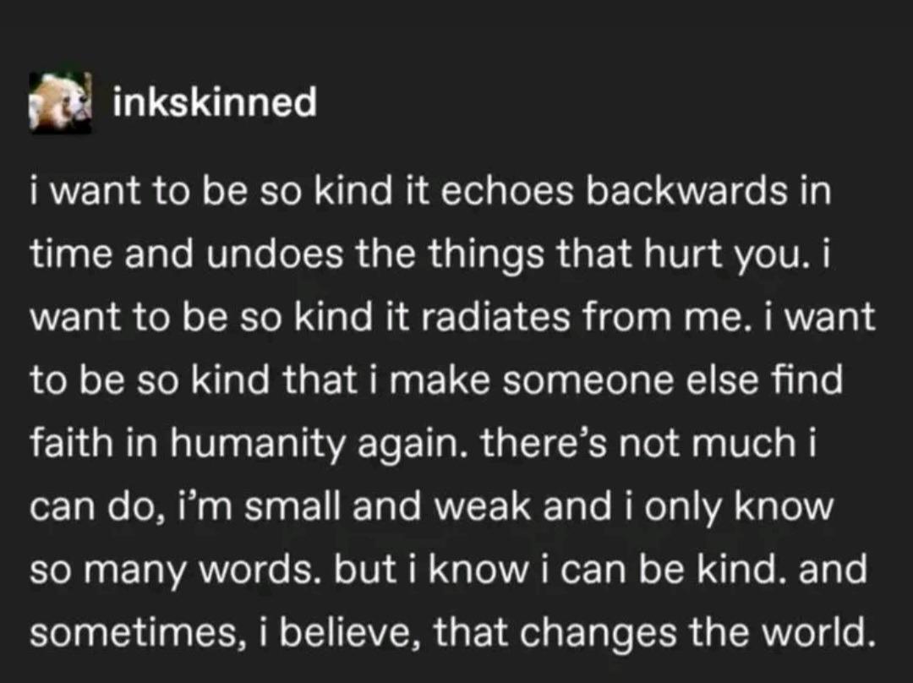
Task: Select the word "undoes" in the text
Action: pos(275,254)
